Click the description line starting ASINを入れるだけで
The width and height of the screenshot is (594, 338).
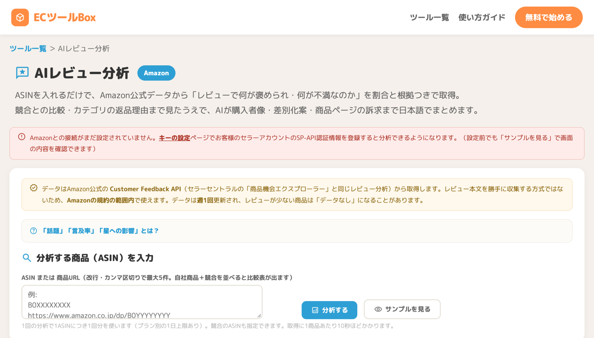coord(238,95)
